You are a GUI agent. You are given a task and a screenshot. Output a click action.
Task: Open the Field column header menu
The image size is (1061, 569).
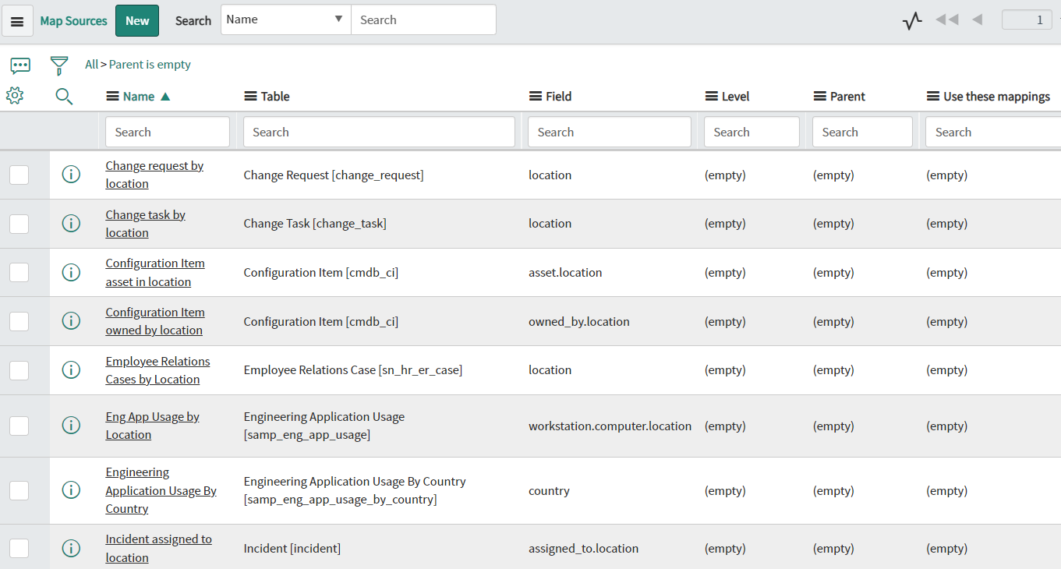(x=532, y=96)
